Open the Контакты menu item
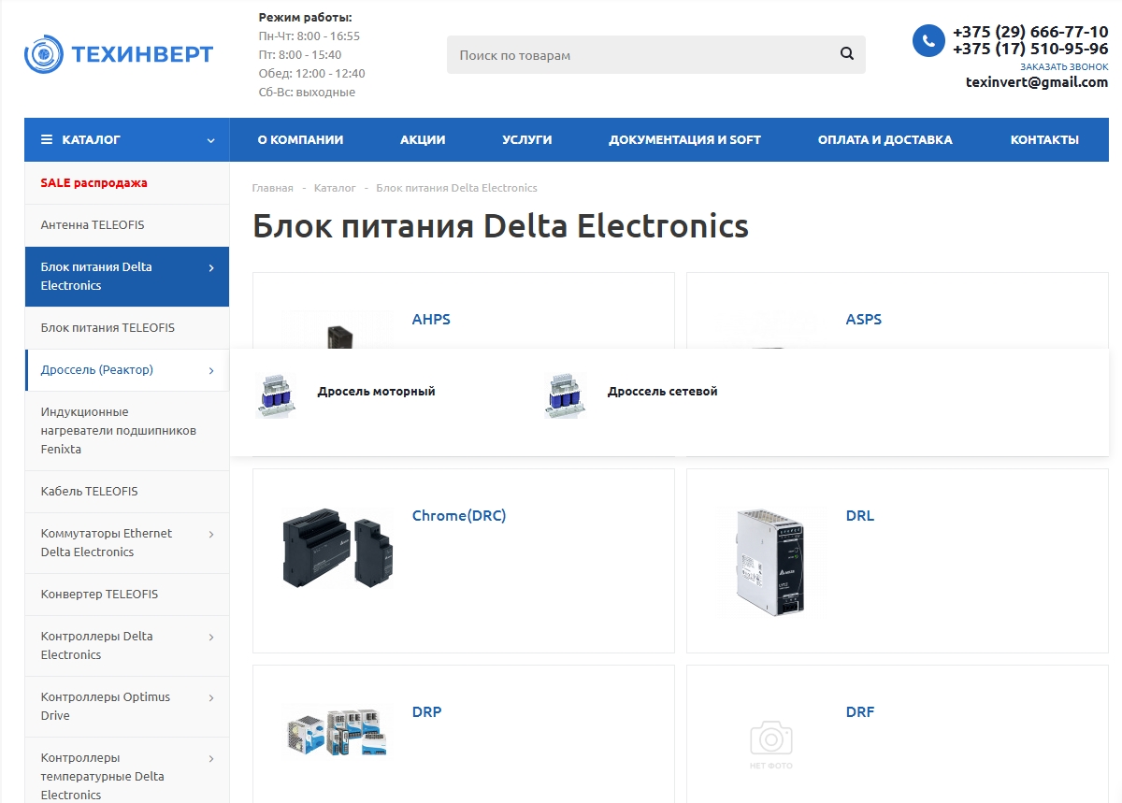1122x803 pixels. pos(1044,139)
